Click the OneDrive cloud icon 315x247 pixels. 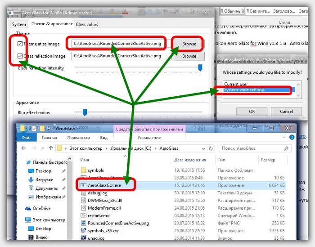pyautogui.click(x=28, y=208)
